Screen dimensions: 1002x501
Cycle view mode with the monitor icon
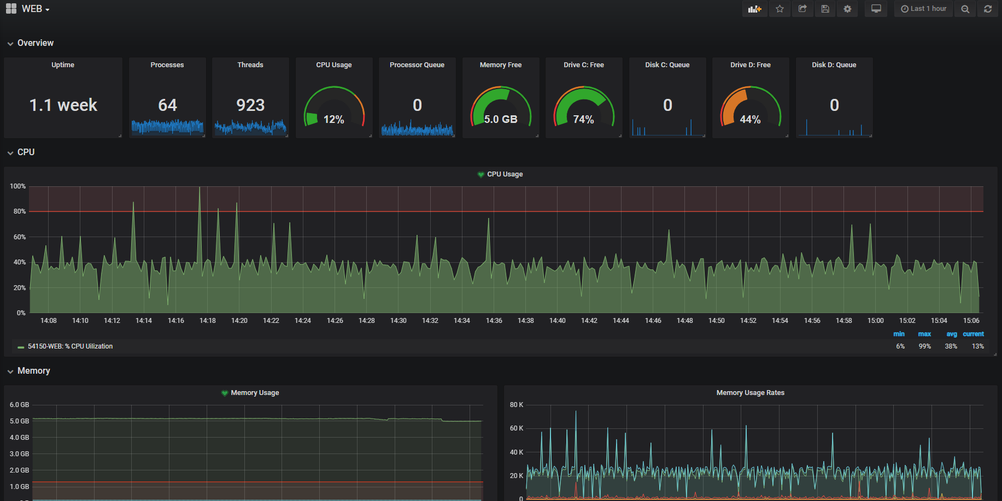[876, 9]
